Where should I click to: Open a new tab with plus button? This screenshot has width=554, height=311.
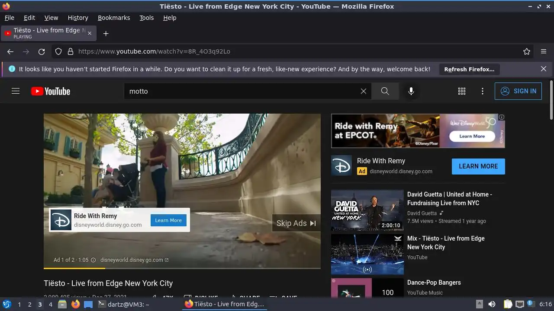point(106,33)
